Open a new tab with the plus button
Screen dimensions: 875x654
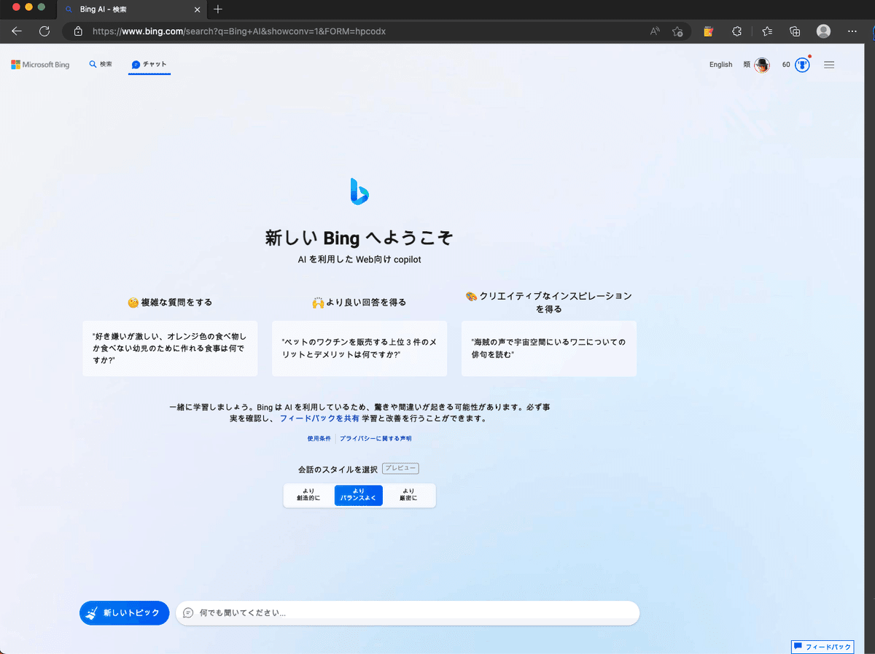click(218, 9)
